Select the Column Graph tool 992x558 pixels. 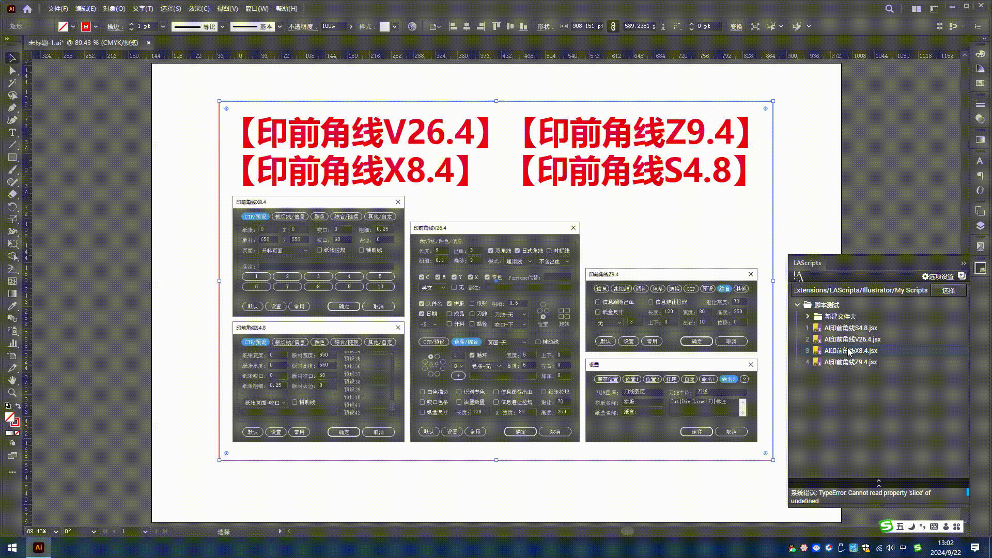[12, 343]
